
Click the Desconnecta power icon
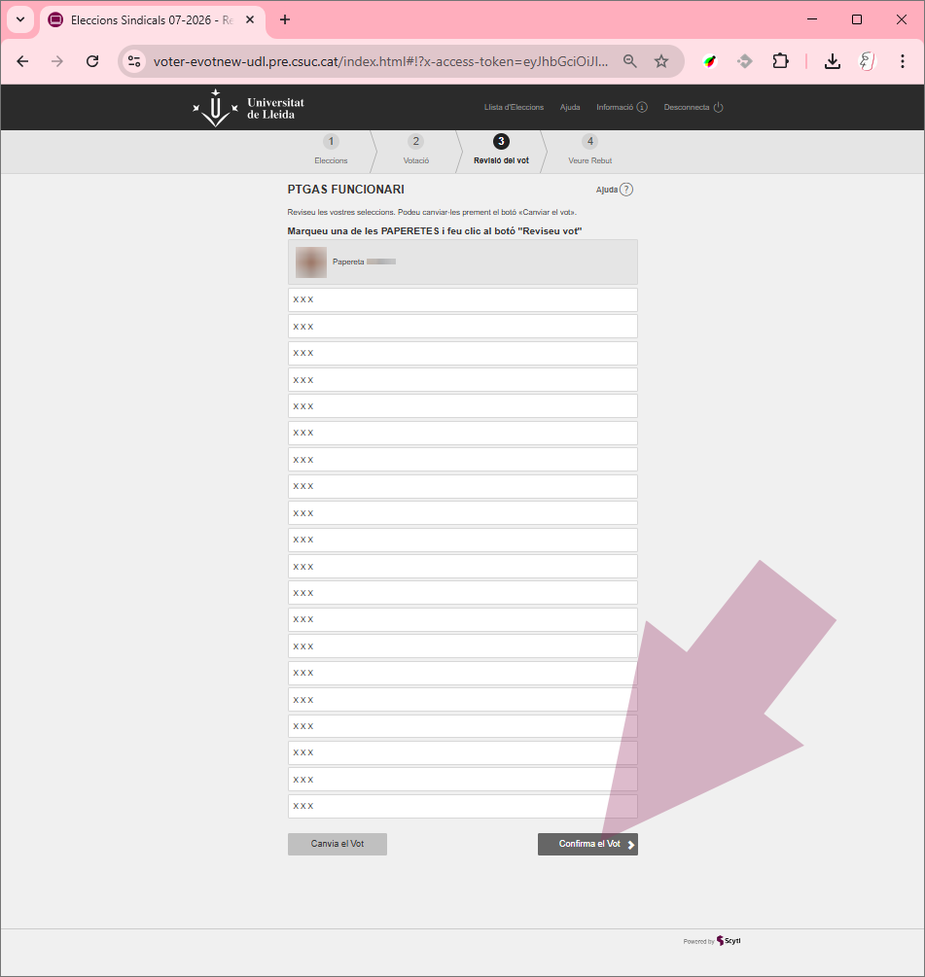click(719, 107)
